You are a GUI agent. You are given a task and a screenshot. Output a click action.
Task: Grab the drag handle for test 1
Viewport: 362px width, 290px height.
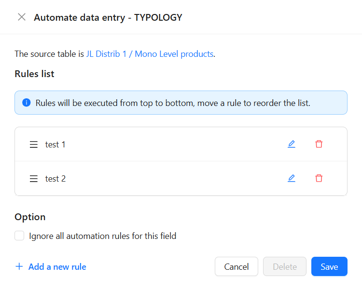(34, 145)
